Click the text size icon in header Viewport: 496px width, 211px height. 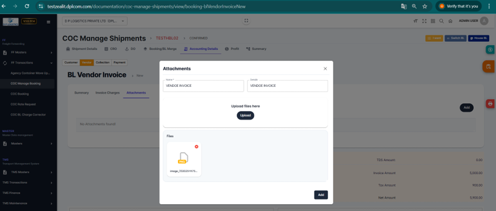click(x=416, y=21)
